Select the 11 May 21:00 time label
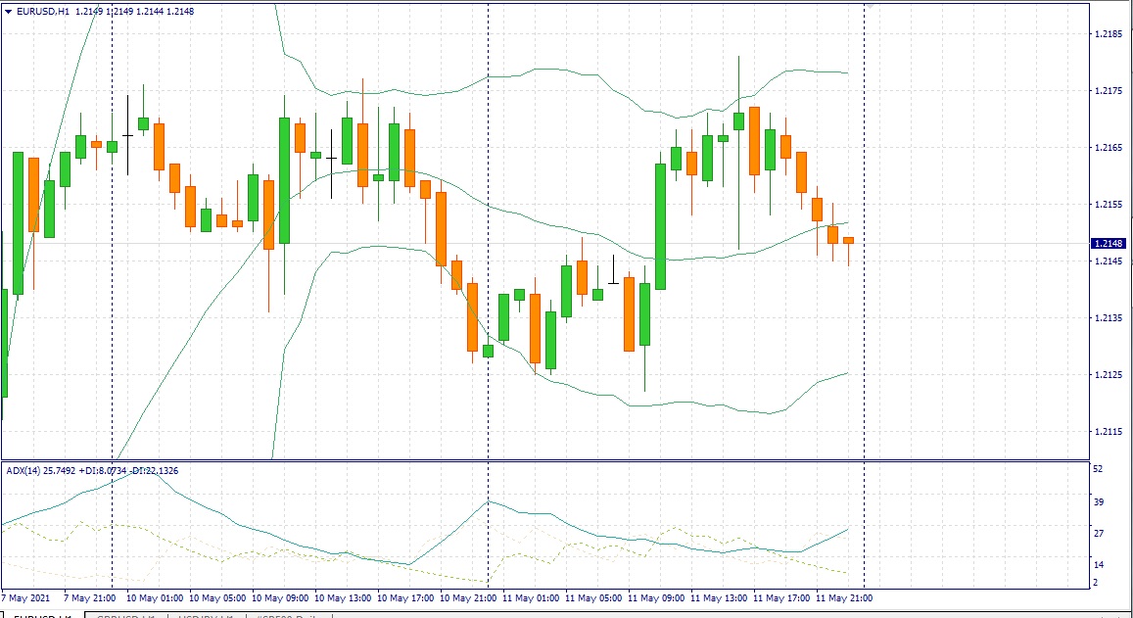Image resolution: width=1133 pixels, height=618 pixels. pos(846,597)
